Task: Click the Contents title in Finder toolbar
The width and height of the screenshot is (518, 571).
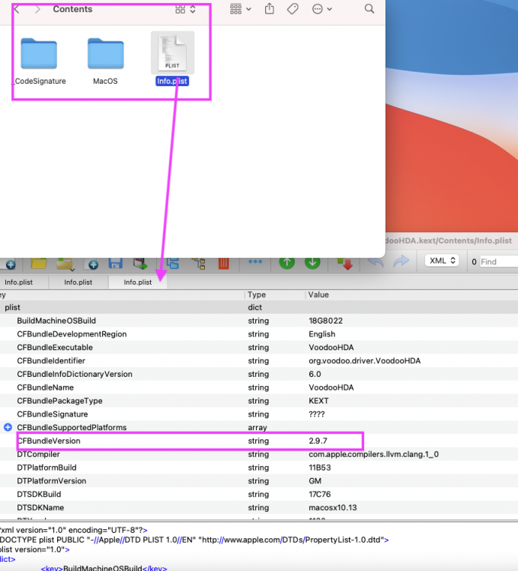Action: click(72, 9)
